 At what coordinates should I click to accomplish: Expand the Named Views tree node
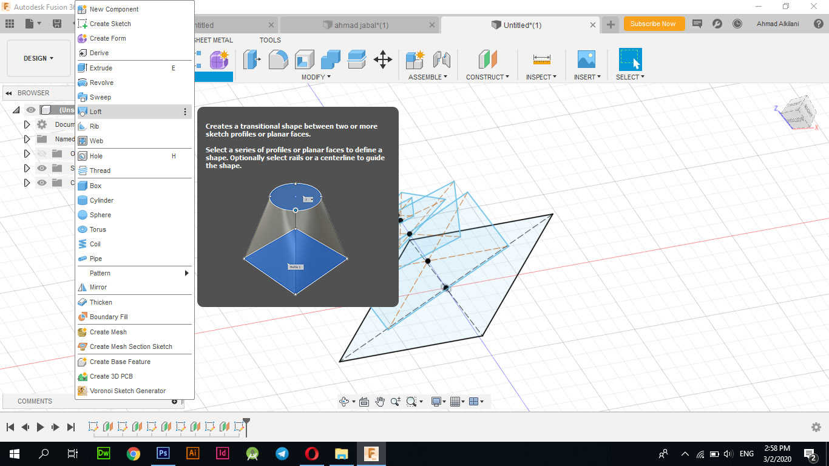[27, 139]
